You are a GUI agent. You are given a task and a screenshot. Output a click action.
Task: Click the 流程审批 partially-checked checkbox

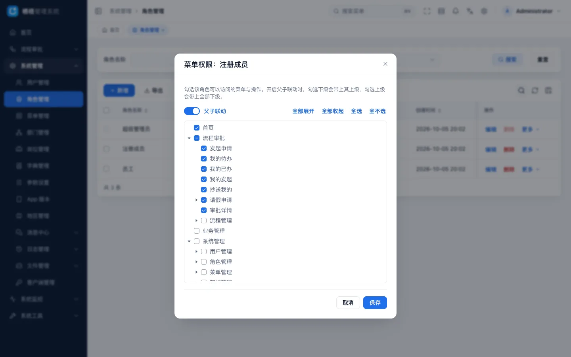[197, 138]
